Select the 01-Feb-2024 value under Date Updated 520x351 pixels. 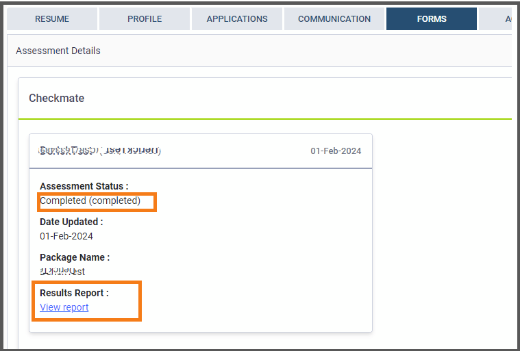click(66, 236)
